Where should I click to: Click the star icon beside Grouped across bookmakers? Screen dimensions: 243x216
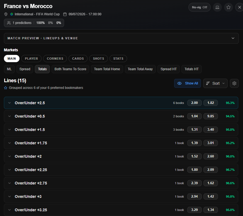pyautogui.click(x=6, y=88)
